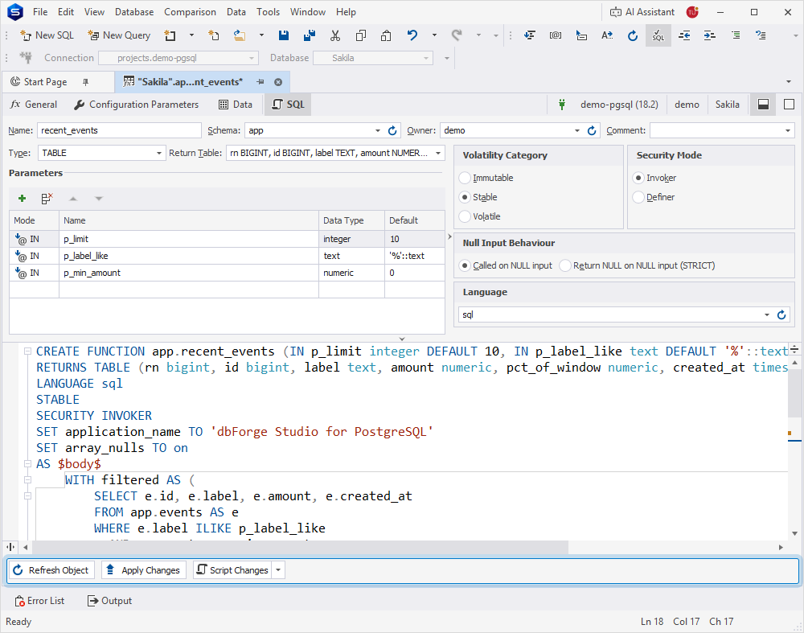Screen dimensions: 804x633
Task: Click the New SQL toolbar button
Action: [x=47, y=35]
